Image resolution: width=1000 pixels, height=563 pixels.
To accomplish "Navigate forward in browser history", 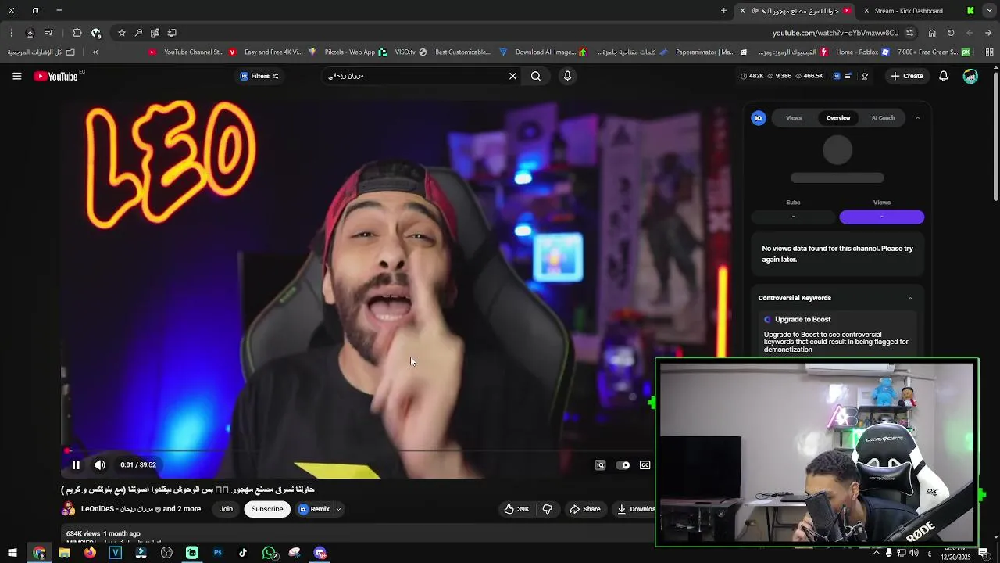I will point(970,33).
